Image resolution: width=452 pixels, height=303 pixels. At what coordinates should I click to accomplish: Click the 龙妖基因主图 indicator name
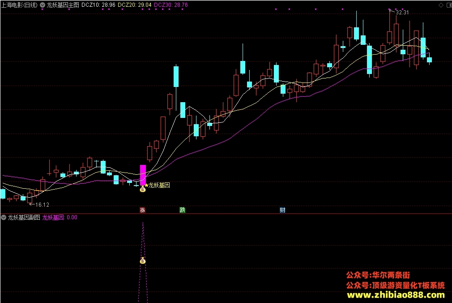[63, 5]
